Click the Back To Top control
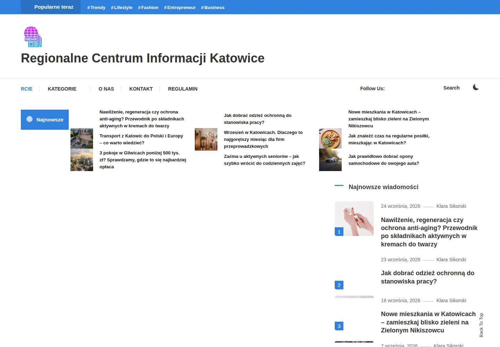500x347 pixels. tap(481, 325)
